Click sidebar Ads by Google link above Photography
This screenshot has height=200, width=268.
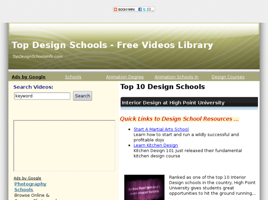tap(27, 178)
